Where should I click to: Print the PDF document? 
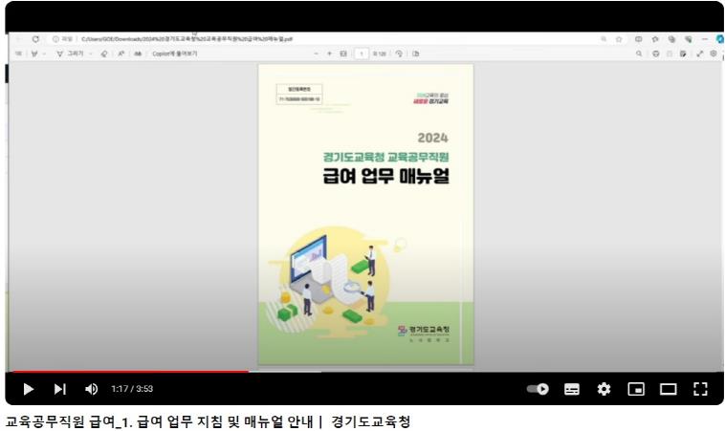pos(655,54)
